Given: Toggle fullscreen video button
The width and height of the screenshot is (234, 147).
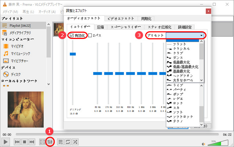Looking at the screenshot, I should [43, 142].
